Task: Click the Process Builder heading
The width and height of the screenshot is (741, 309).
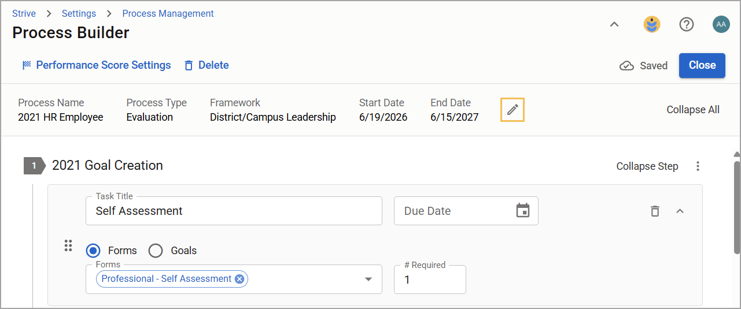Action: 71,33
